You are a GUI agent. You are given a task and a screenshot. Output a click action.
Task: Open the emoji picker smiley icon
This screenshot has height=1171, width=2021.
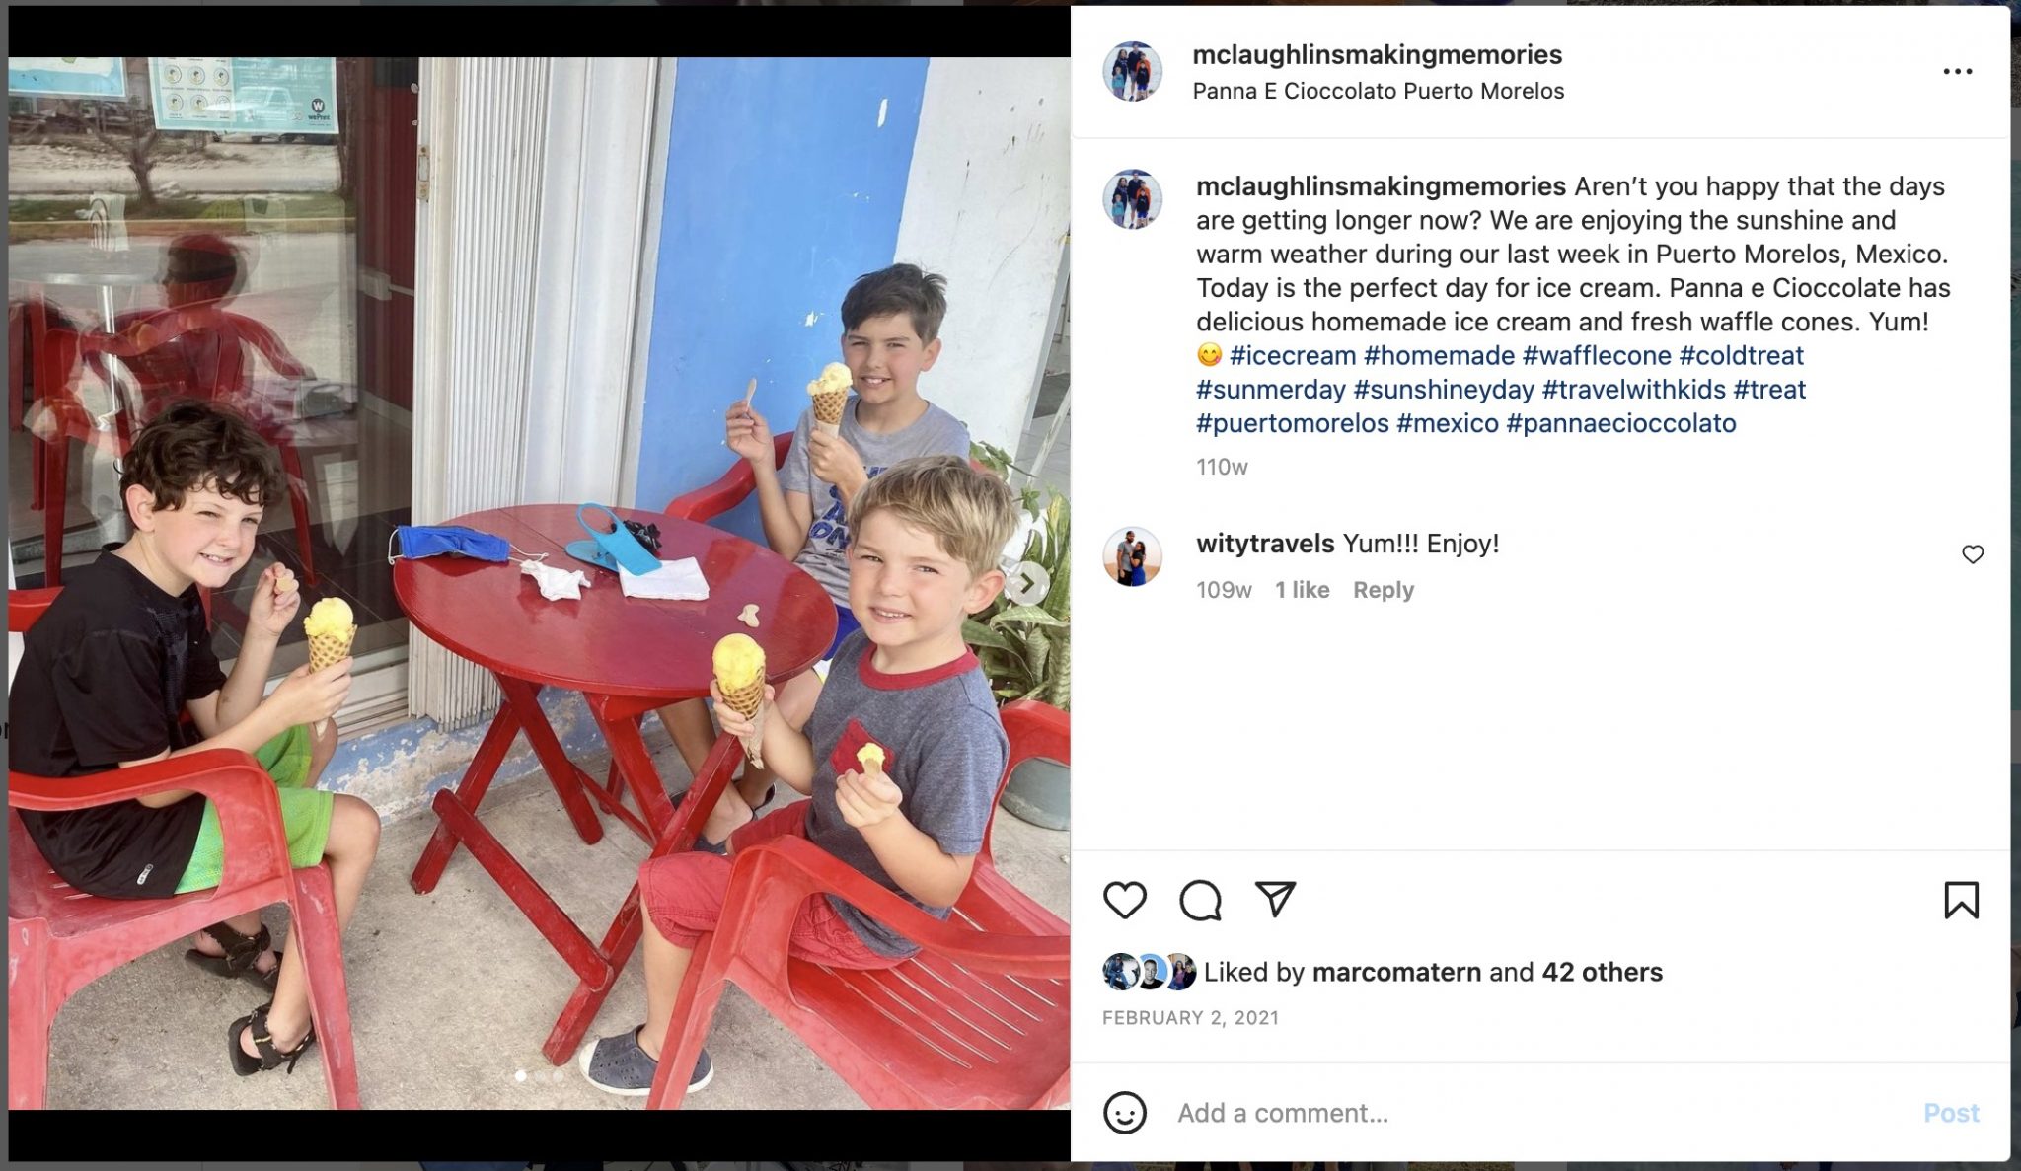[1124, 1113]
